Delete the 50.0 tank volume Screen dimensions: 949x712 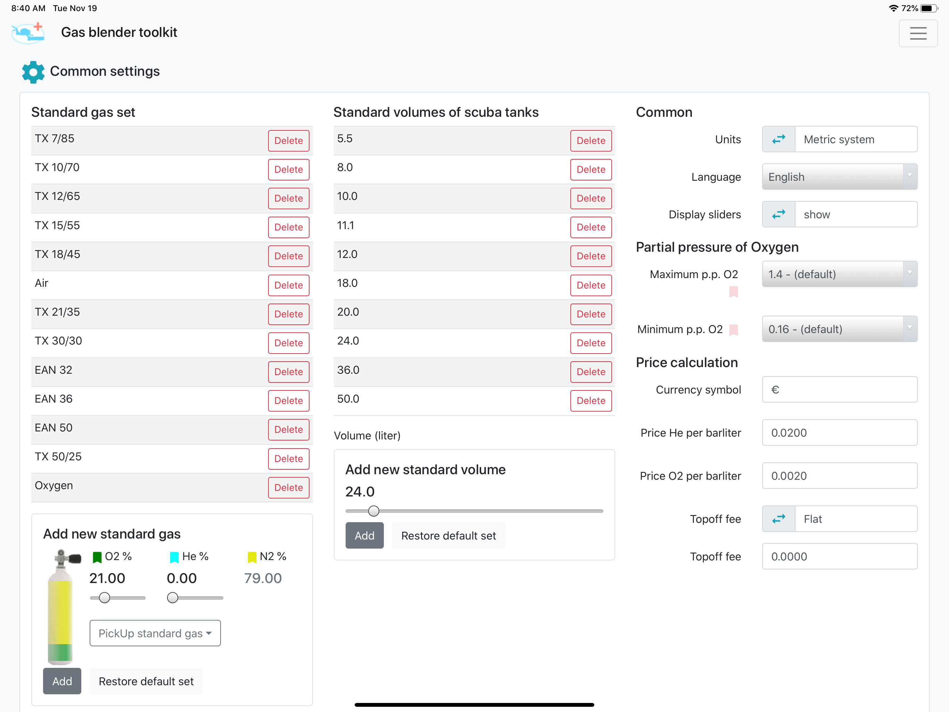tap(591, 400)
